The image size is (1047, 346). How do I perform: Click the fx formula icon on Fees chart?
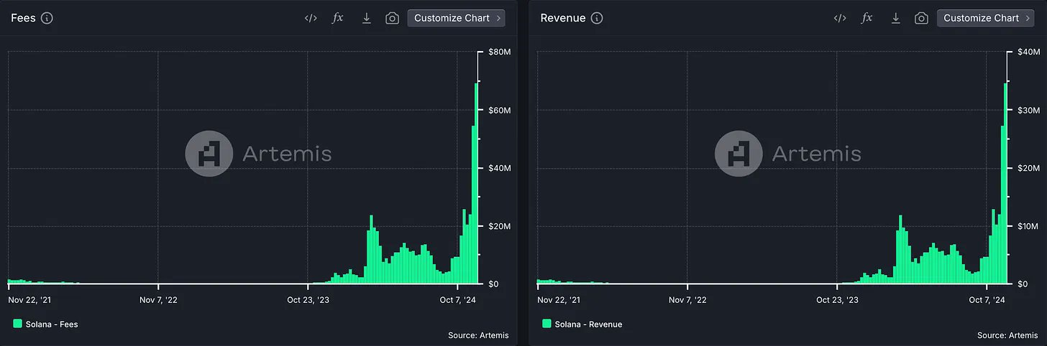338,18
